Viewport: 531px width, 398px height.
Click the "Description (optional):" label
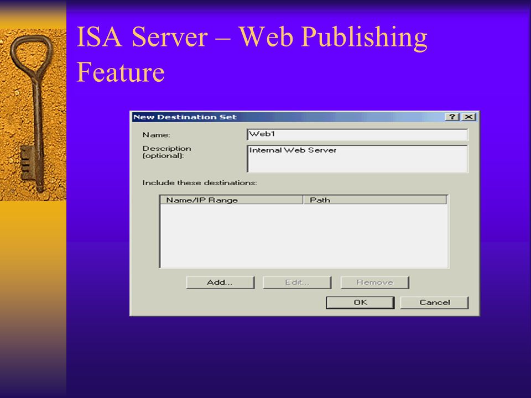point(166,152)
